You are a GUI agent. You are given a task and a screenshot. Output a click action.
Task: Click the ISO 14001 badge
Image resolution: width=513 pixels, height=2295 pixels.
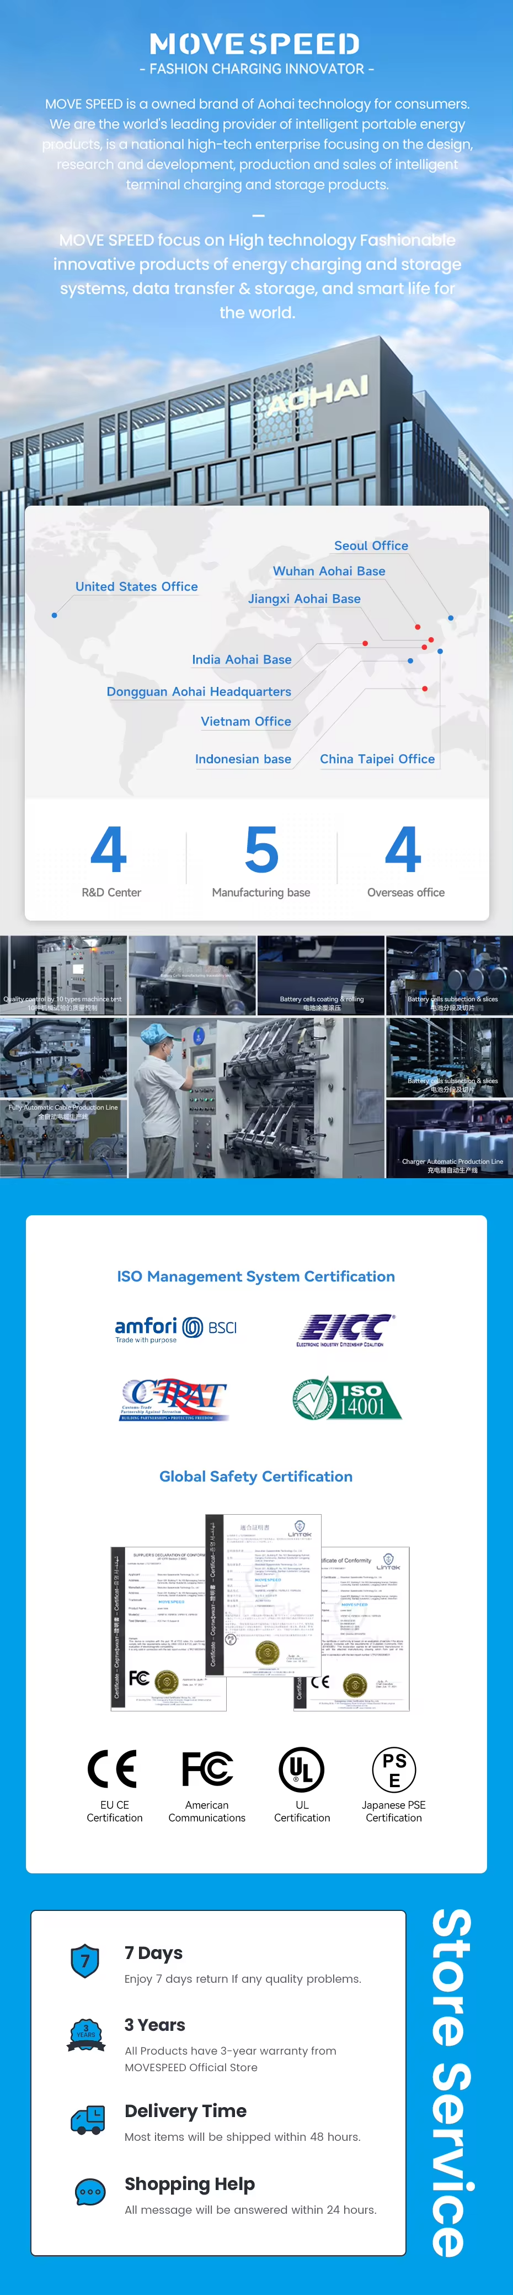347,1399
